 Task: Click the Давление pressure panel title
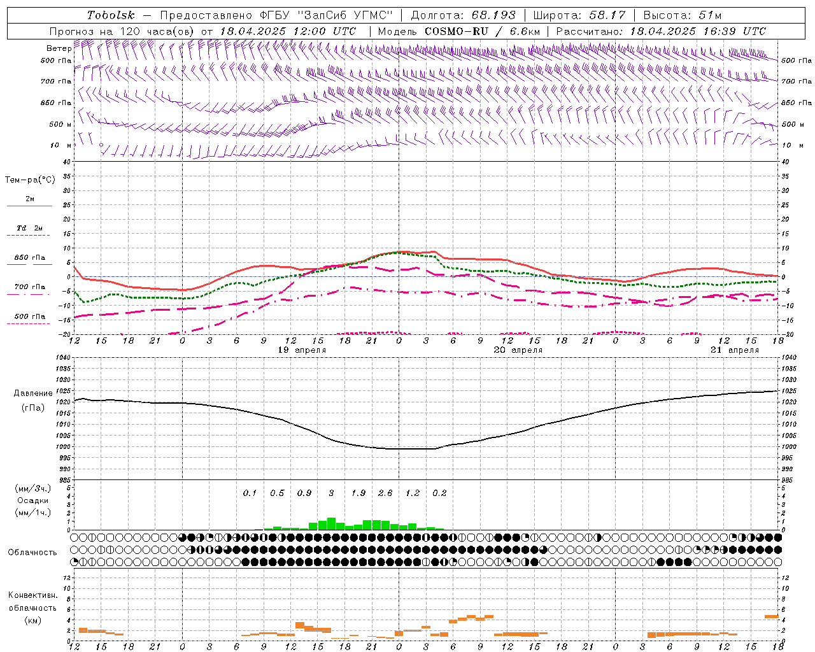tap(32, 393)
